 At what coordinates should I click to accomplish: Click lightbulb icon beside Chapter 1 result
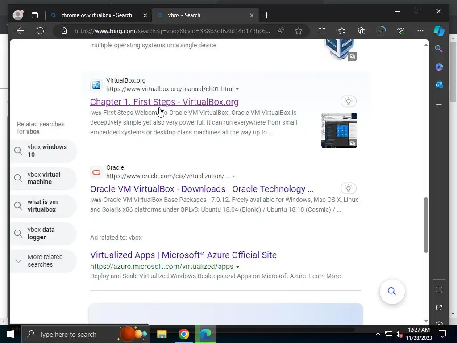[x=349, y=101]
